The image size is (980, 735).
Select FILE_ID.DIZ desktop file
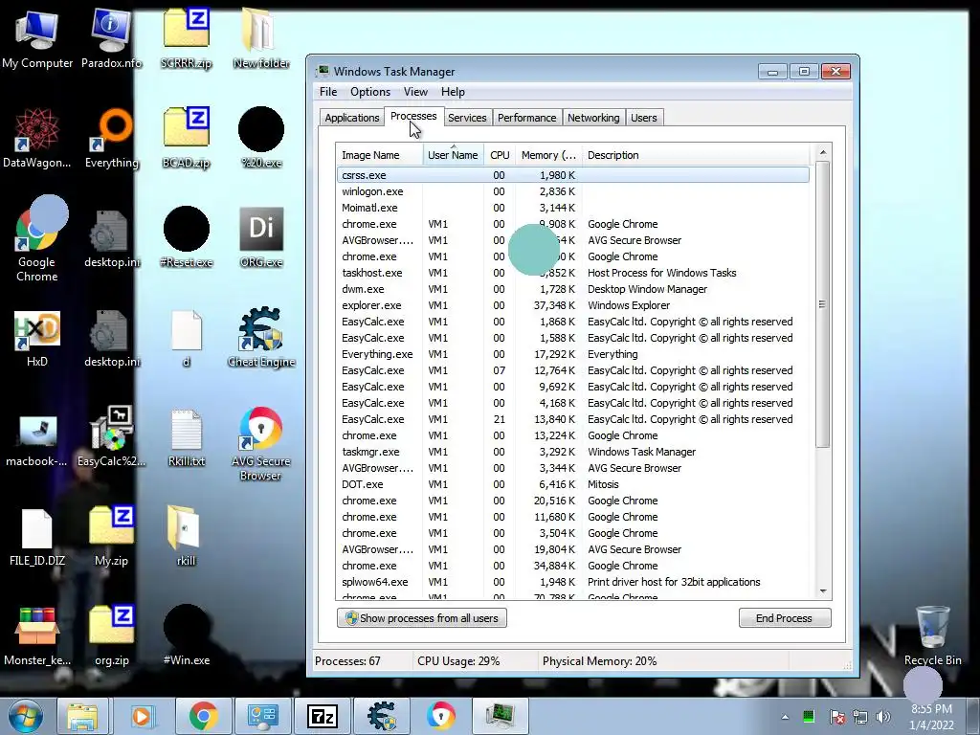[x=37, y=538]
